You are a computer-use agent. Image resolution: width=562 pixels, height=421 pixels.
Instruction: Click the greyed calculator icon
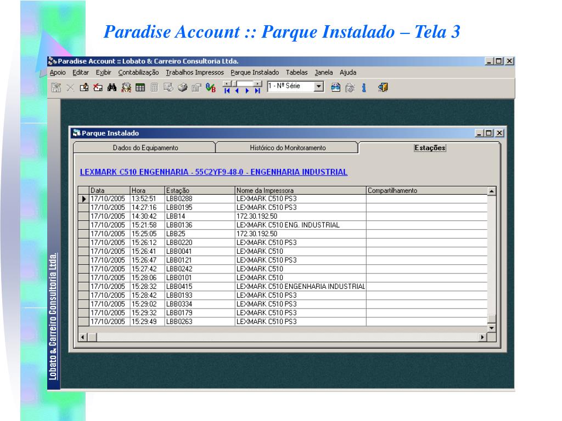click(154, 87)
